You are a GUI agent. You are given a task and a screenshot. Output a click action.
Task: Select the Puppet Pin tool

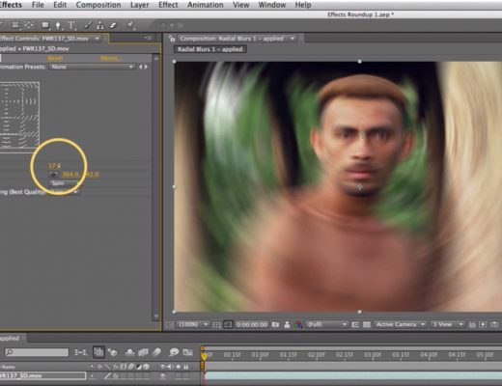pos(130,25)
